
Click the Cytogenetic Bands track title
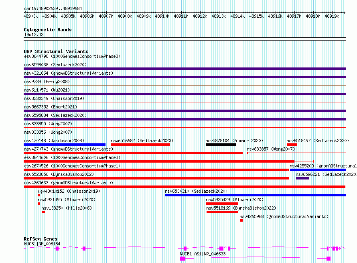(48, 30)
